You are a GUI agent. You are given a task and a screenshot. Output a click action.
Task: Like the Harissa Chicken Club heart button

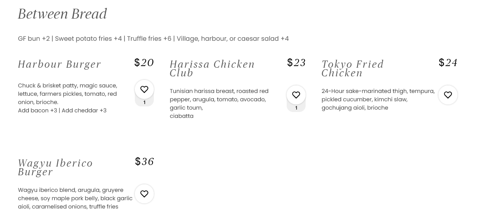(x=296, y=95)
